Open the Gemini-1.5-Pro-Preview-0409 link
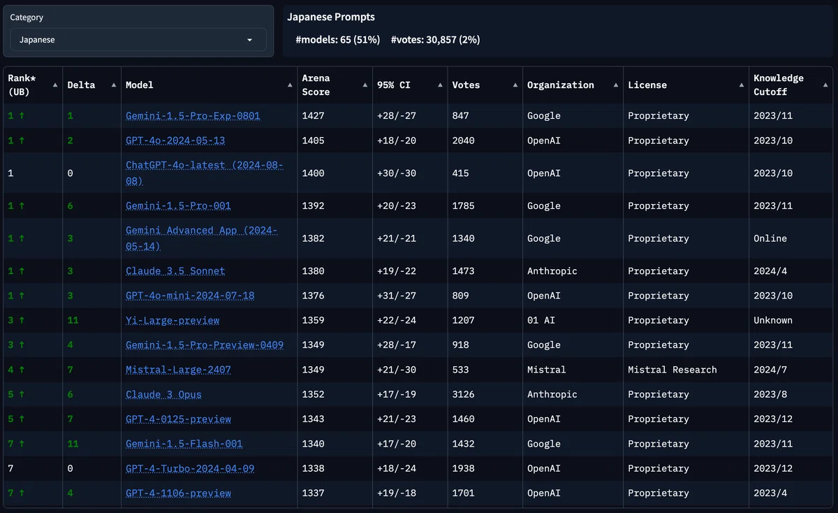 click(205, 345)
